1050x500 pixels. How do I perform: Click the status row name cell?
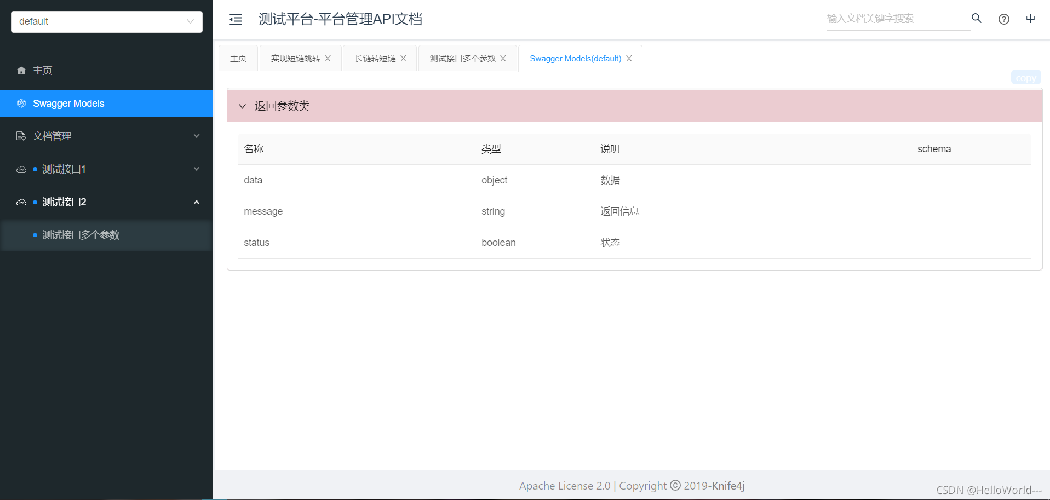(257, 243)
